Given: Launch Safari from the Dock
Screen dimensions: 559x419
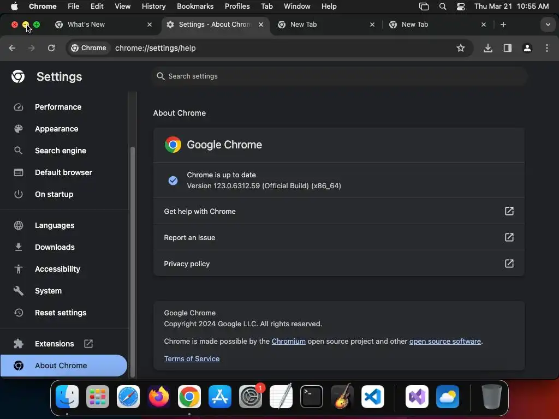Looking at the screenshot, I should tap(128, 397).
